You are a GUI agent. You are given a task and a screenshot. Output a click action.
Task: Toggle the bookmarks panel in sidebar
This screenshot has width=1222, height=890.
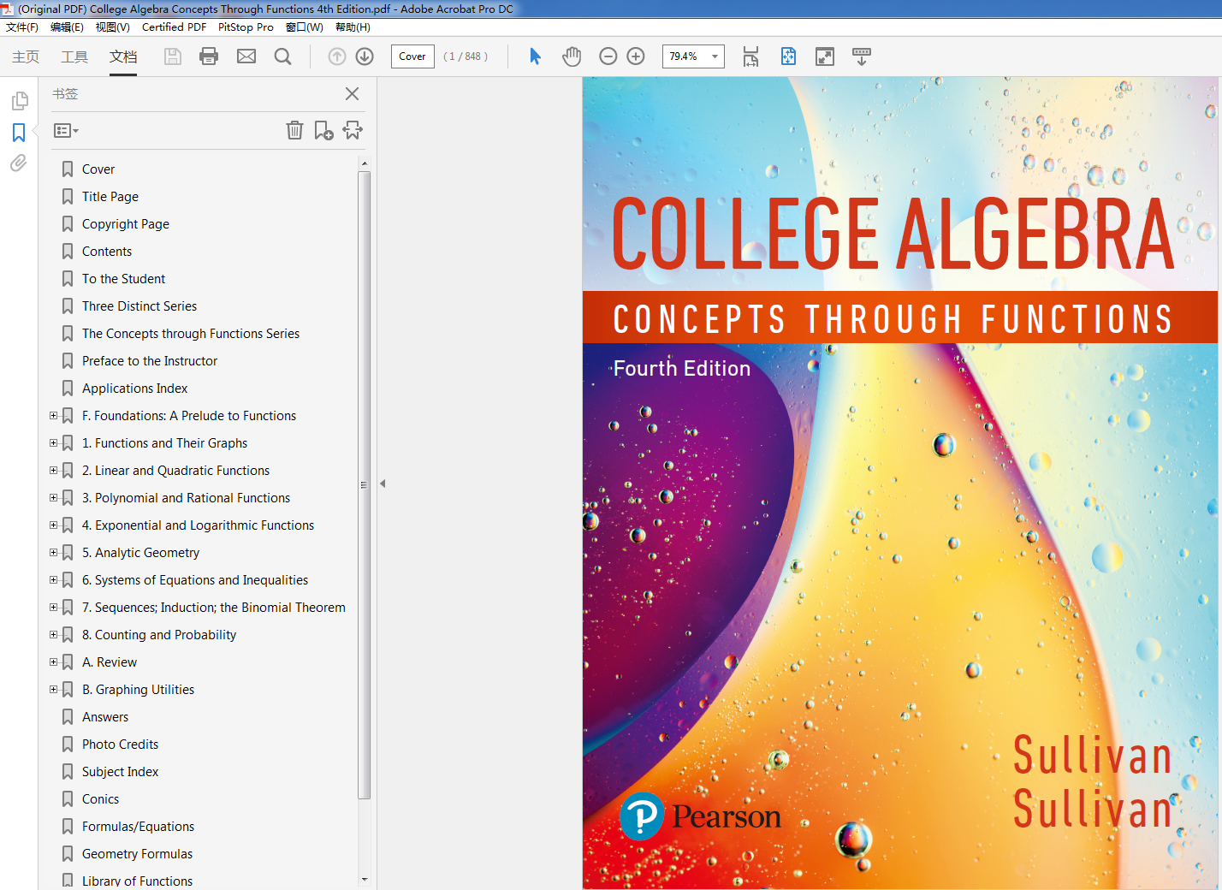[19, 133]
